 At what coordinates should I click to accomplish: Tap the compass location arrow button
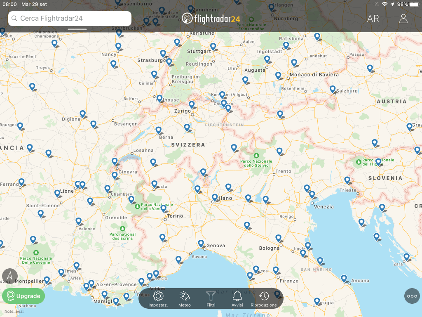[x=10, y=276]
